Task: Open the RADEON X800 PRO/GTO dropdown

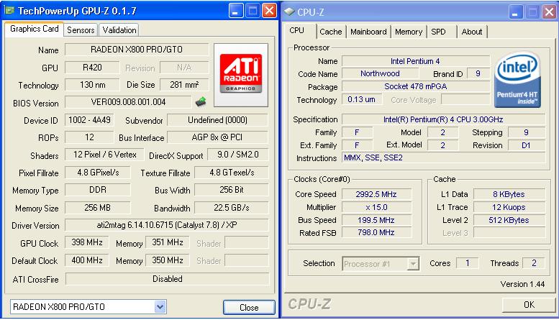Action: (160, 307)
